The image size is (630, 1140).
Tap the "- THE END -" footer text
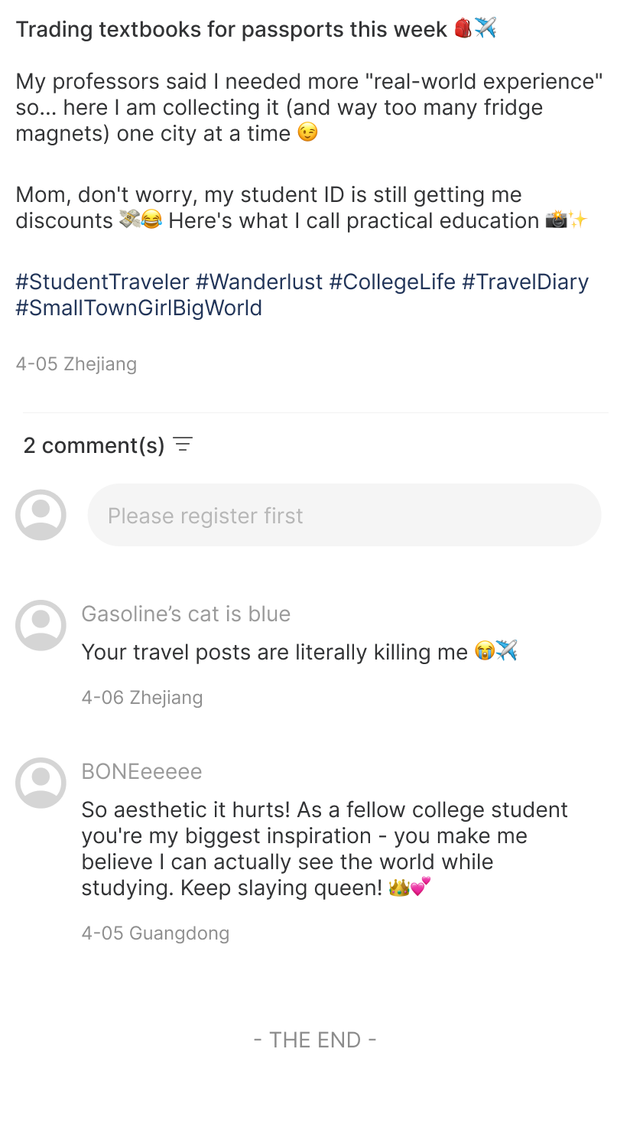pyautogui.click(x=315, y=1041)
